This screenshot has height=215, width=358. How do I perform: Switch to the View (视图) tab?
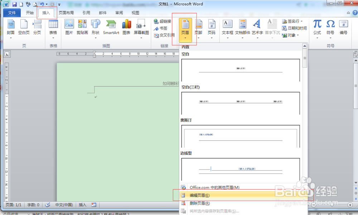click(135, 13)
